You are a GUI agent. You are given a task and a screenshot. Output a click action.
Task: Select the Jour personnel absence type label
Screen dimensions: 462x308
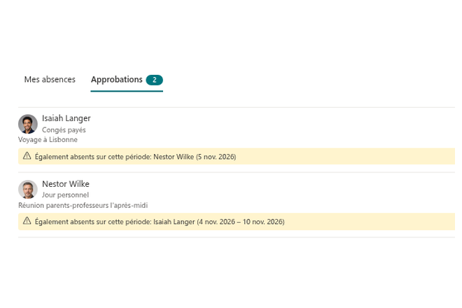[65, 195]
